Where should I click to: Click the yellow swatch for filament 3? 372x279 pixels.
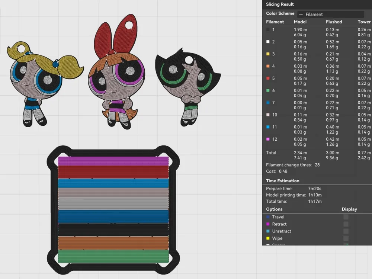coord(268,54)
